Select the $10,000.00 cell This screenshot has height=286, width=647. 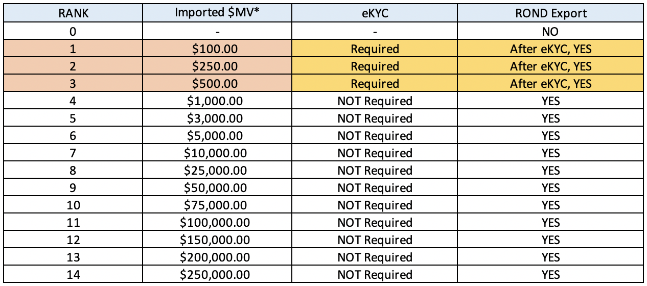218,153
